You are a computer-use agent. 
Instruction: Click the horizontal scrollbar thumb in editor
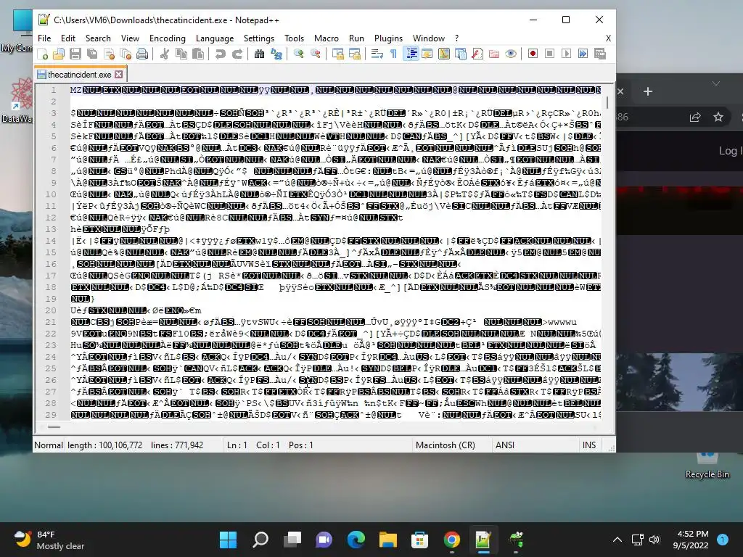click(54, 427)
